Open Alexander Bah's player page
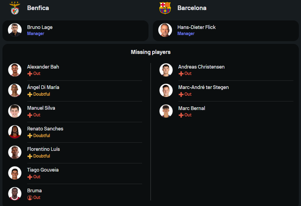Viewport: 301px width, 206px height. pyautogui.click(x=43, y=67)
